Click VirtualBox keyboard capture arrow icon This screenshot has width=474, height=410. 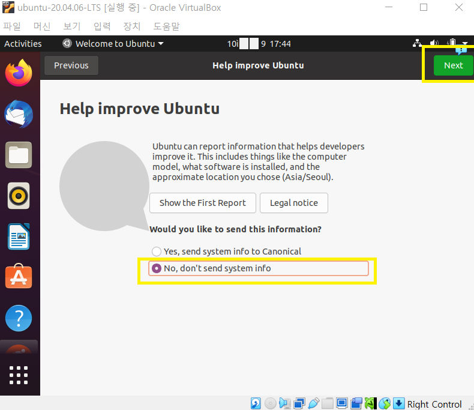(x=399, y=403)
